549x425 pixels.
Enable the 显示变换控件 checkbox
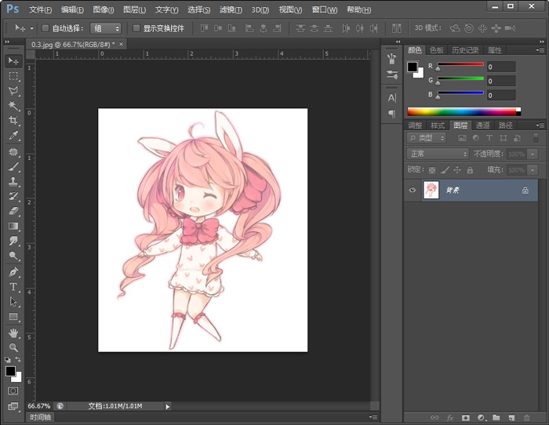tap(136, 28)
